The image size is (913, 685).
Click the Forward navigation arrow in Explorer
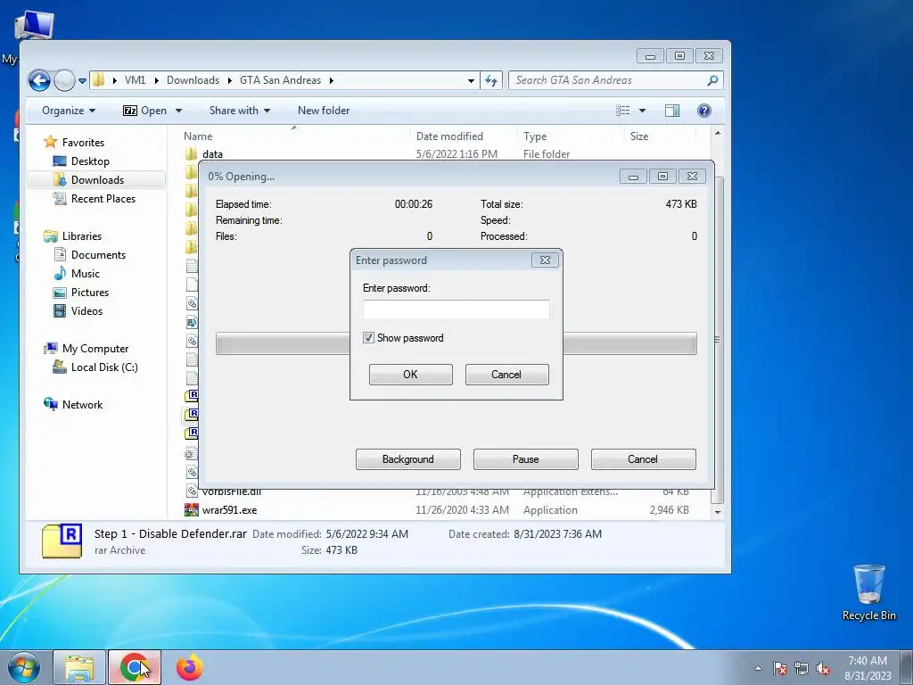(x=64, y=80)
